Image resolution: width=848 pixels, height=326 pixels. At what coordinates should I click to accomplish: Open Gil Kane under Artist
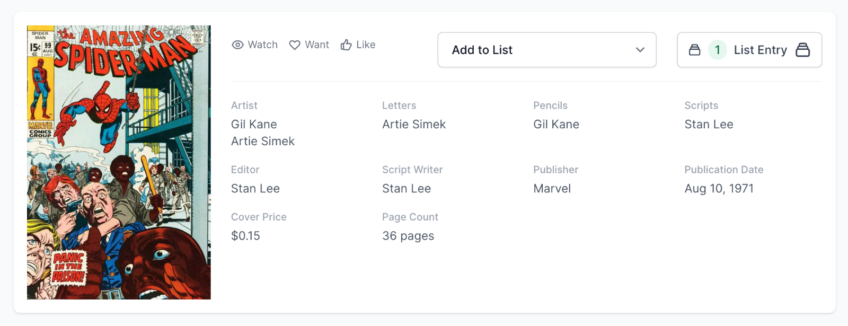click(254, 125)
